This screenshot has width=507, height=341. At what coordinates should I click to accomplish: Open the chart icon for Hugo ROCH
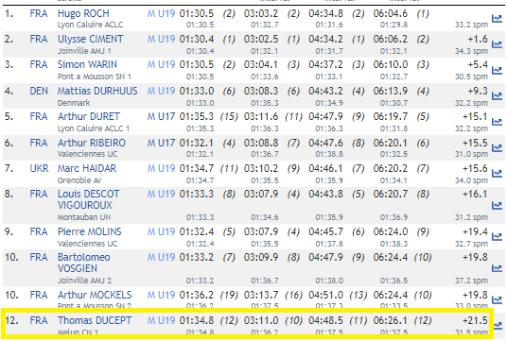click(497, 19)
